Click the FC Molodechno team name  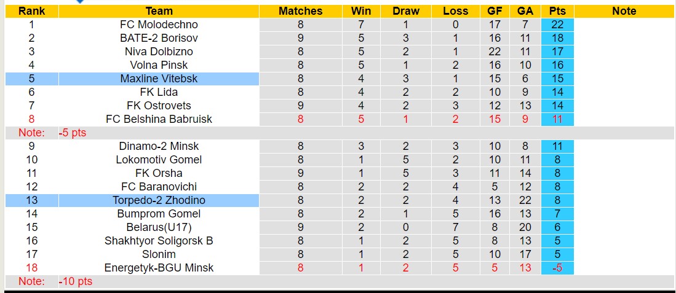[x=159, y=25]
